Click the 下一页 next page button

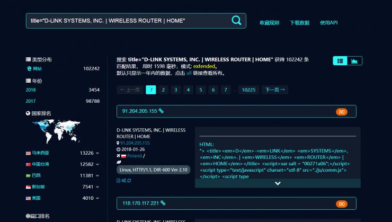click(275, 90)
